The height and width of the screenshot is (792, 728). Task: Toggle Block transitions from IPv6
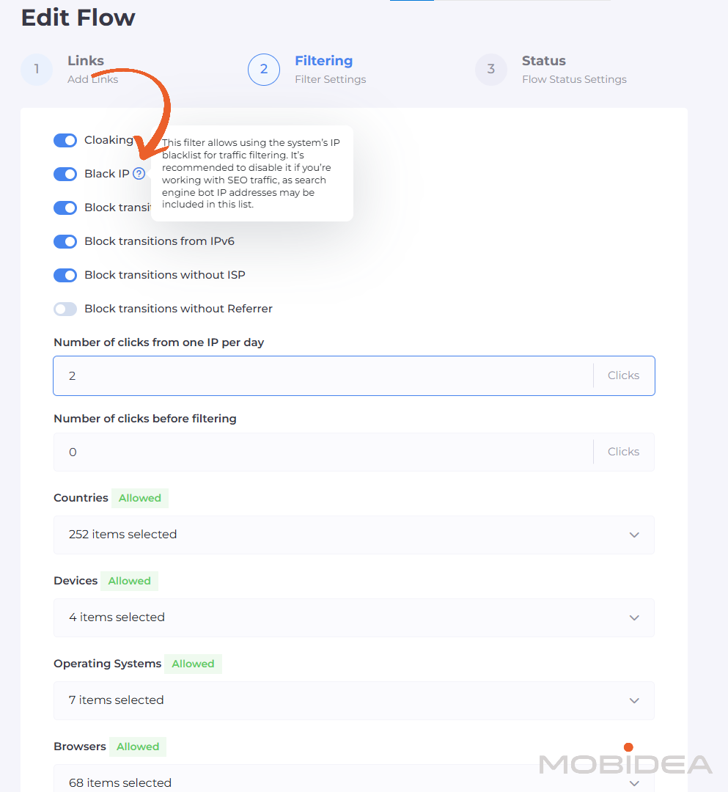tap(65, 241)
